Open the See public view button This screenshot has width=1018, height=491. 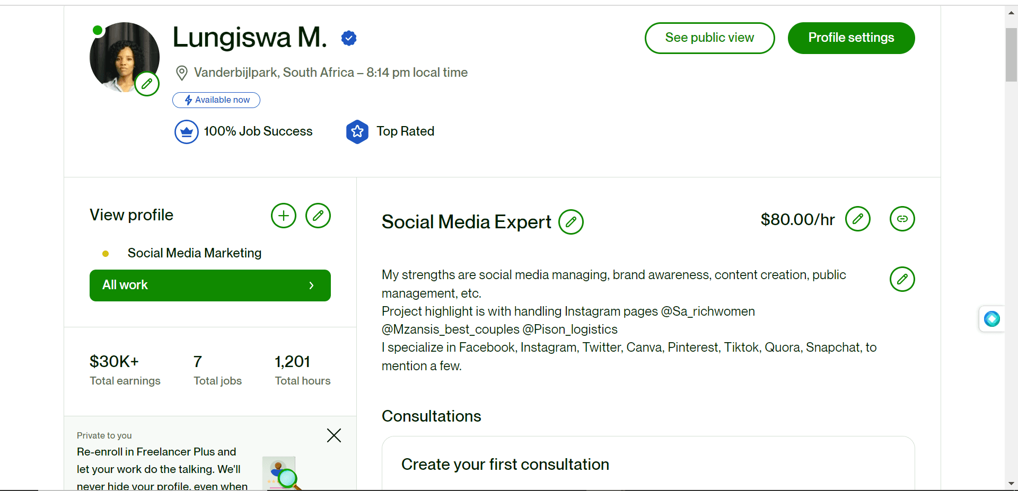point(709,38)
